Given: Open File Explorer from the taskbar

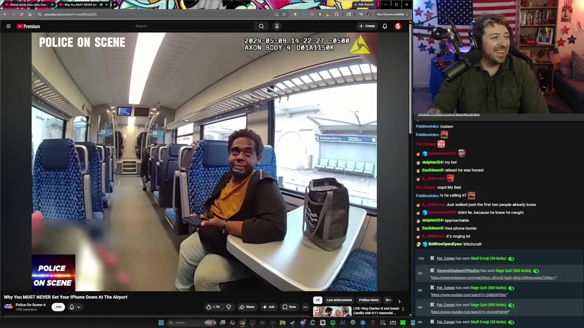Looking at the screenshot, I should click(282, 323).
